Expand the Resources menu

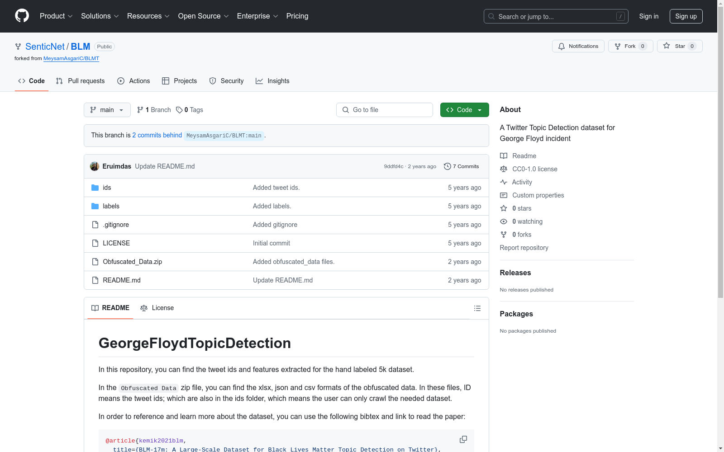(x=148, y=16)
